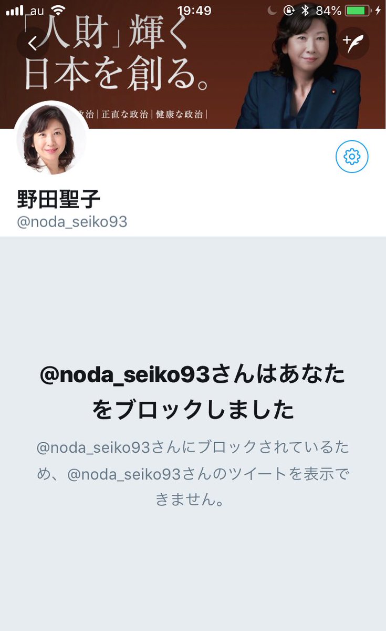The height and width of the screenshot is (631, 386).
Task: Tap the gray block explanation paragraph
Action: pyautogui.click(x=193, y=474)
